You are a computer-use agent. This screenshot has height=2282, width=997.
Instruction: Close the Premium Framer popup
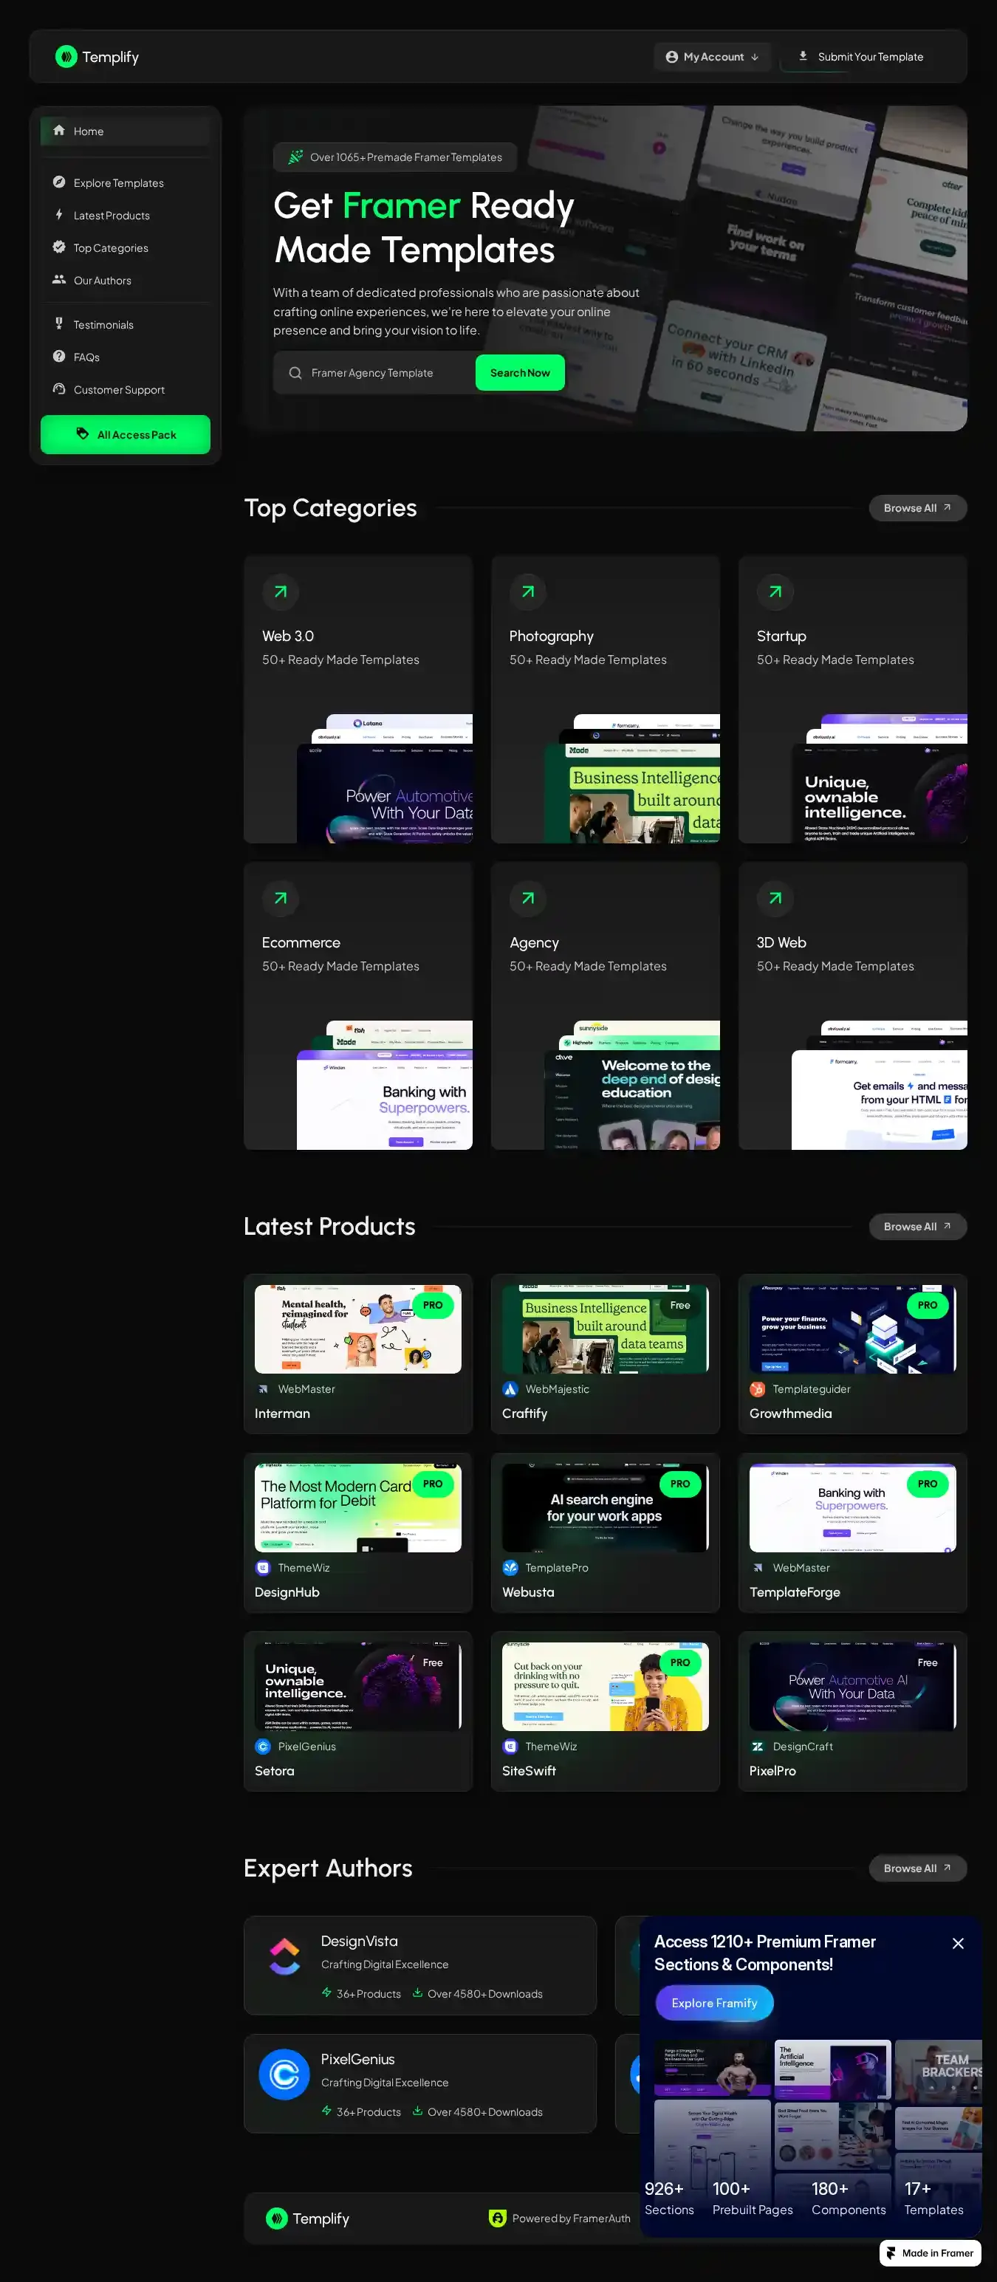tap(958, 1943)
